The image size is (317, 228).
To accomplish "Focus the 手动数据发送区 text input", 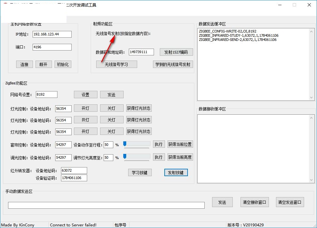I will [x=106, y=205].
